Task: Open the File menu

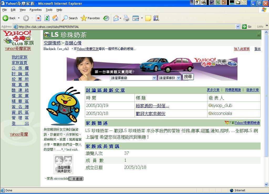Action: pos(5,10)
